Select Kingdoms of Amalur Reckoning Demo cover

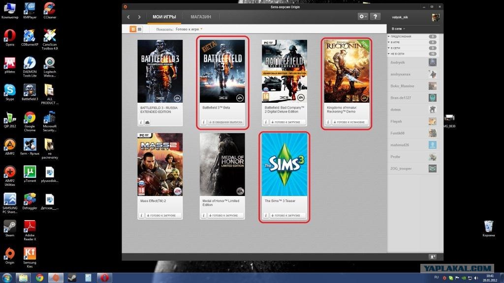click(346, 71)
